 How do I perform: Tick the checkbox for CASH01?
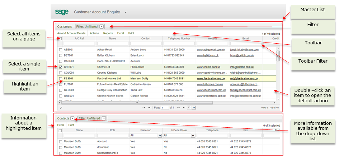pyautogui.click(x=61, y=62)
